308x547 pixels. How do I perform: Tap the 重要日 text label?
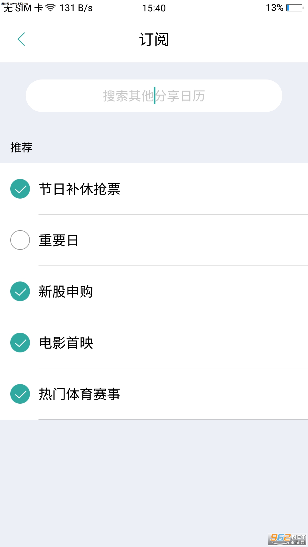pyautogui.click(x=58, y=240)
